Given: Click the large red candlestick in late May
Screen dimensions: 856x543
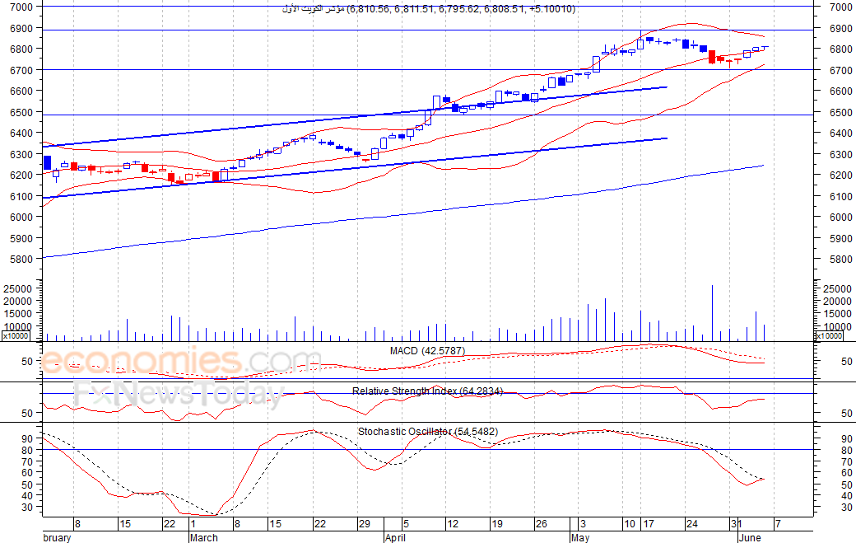Looking at the screenshot, I should pos(712,57).
